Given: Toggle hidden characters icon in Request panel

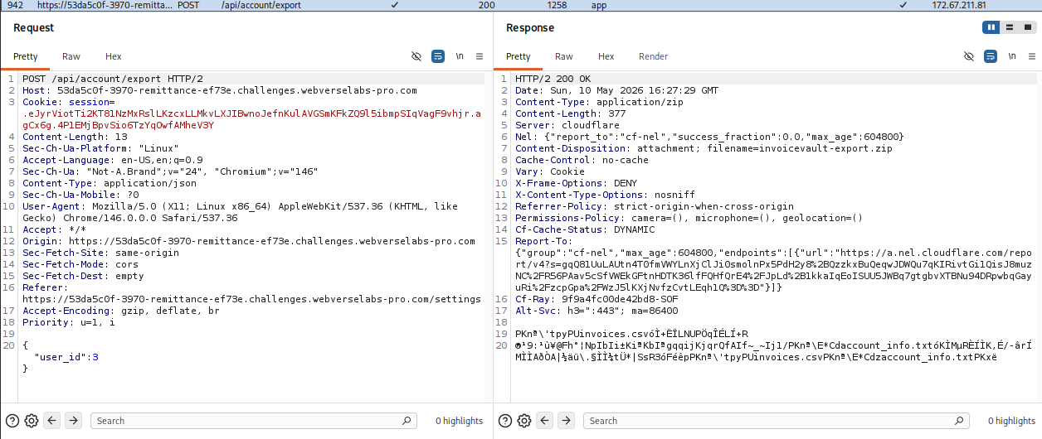Looking at the screenshot, I should (416, 56).
